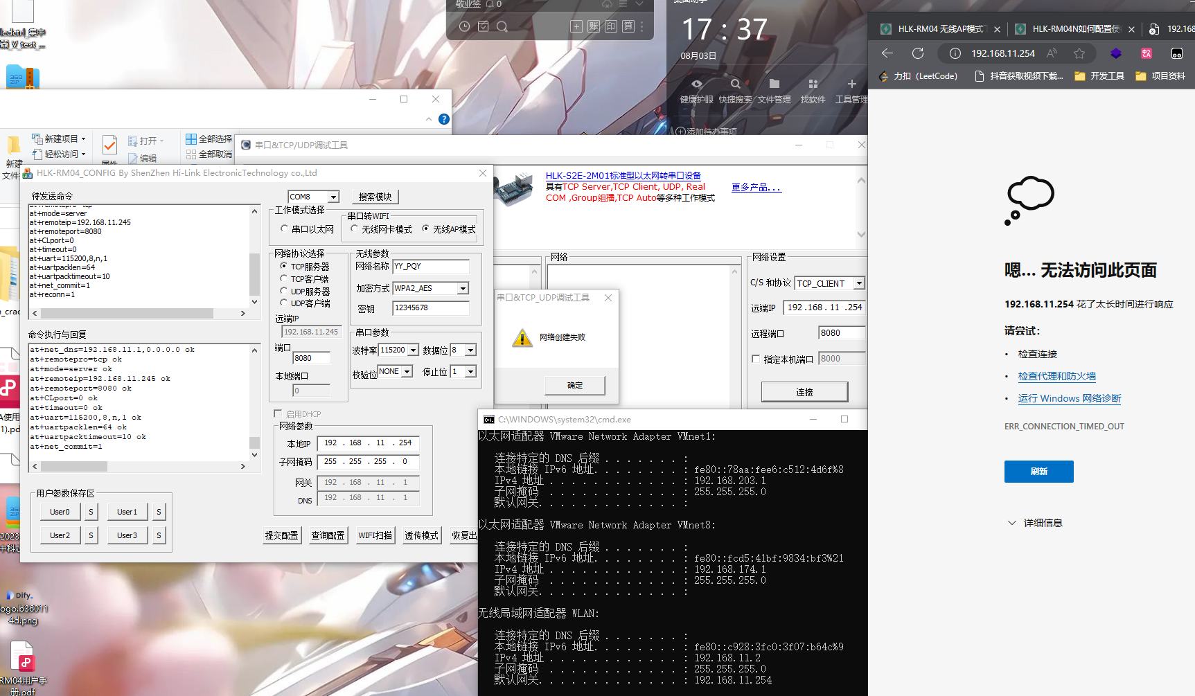Switch to the 192.168 browser tab
Screen dimensions: 1195x696
click(1171, 29)
